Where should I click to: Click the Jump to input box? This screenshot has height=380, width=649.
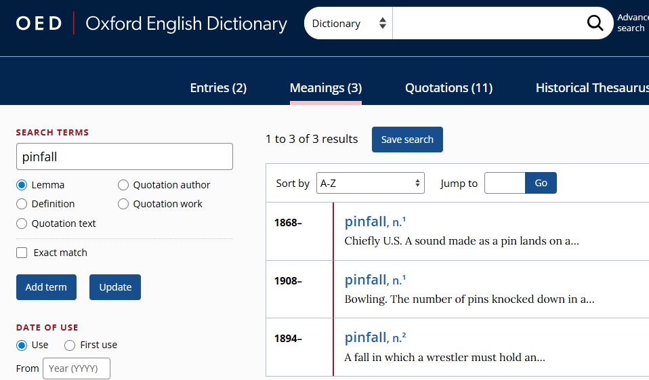coord(505,183)
